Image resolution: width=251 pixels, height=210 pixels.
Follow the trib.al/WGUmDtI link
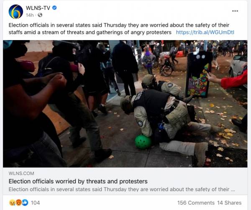(205, 32)
